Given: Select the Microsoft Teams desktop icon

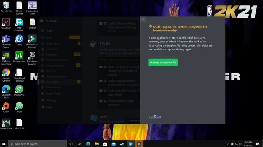Looking at the screenshot, I should pos(6,42).
